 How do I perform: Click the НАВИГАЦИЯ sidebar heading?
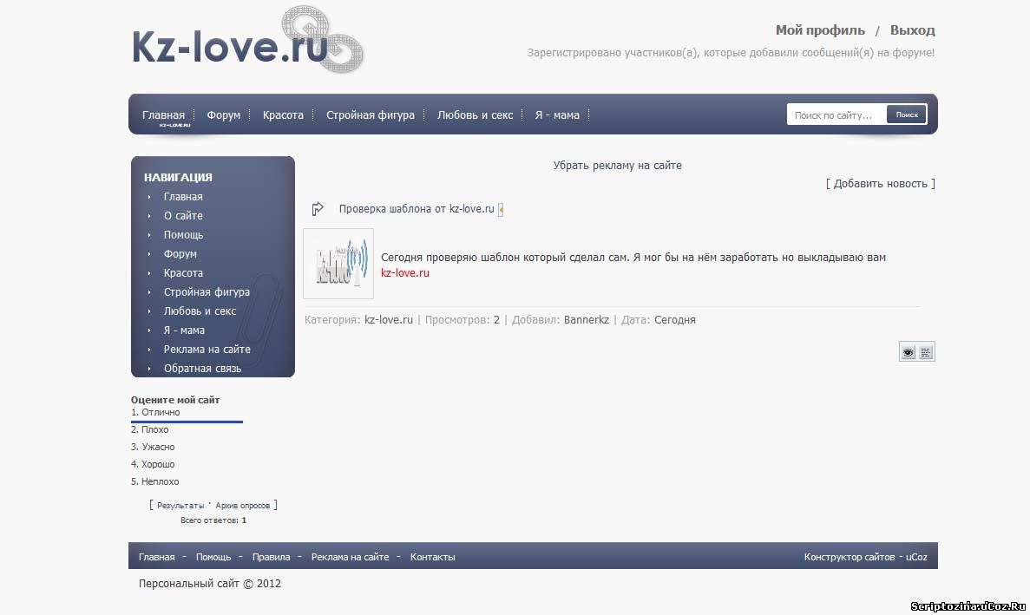click(178, 177)
